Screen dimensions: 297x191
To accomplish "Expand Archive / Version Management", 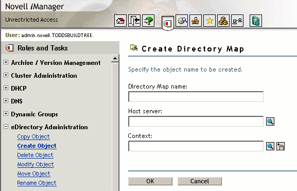I will [x=6, y=62].
